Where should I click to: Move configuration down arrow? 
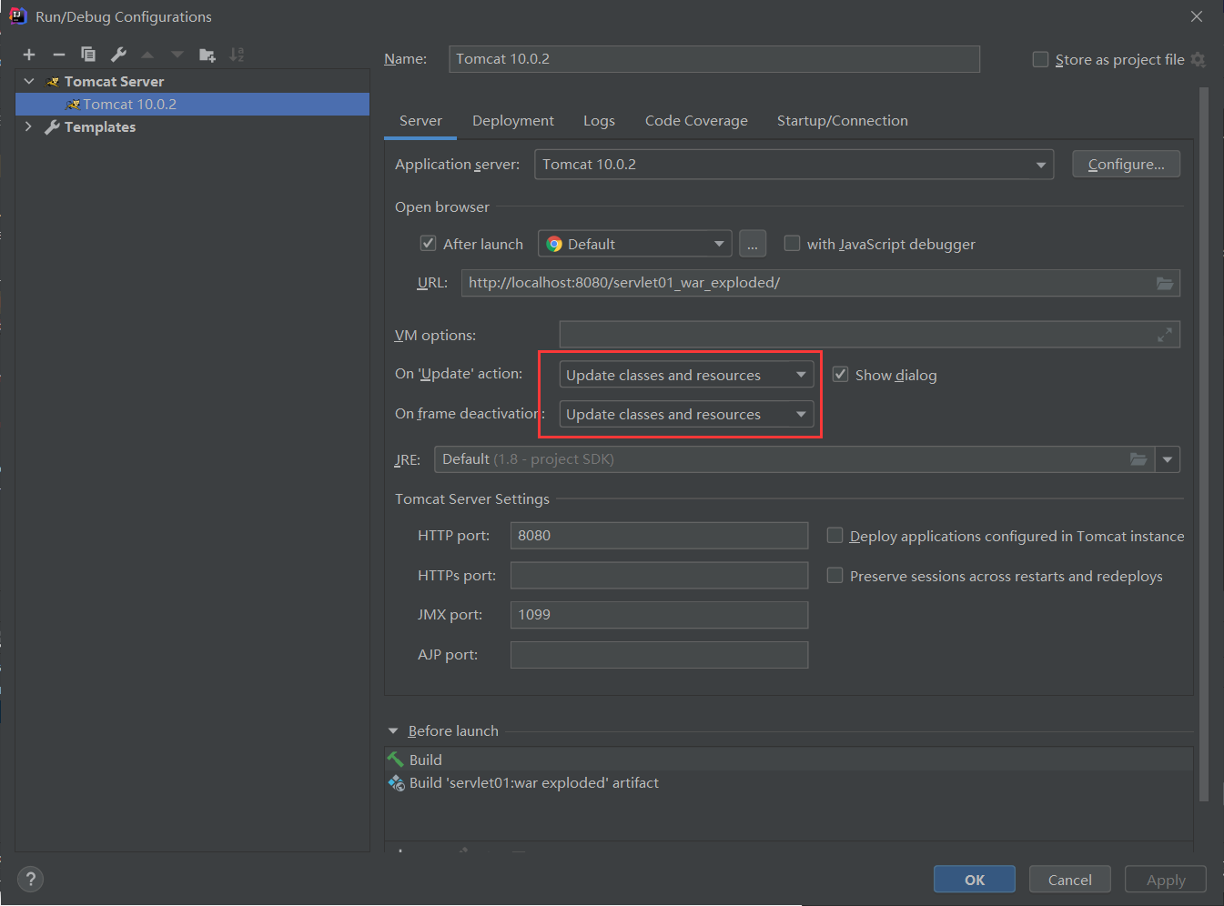click(x=177, y=55)
